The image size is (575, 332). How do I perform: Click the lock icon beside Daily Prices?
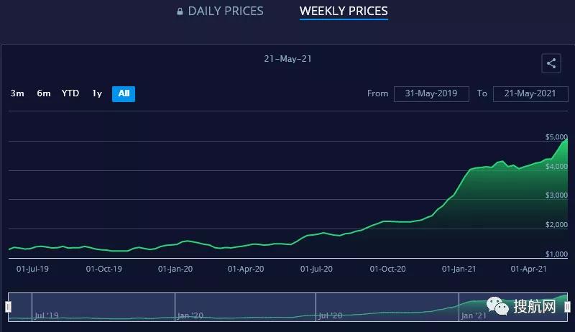coord(180,11)
